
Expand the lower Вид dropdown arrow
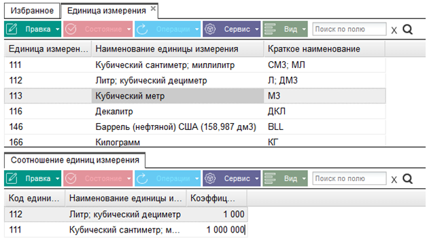[x=304, y=178]
